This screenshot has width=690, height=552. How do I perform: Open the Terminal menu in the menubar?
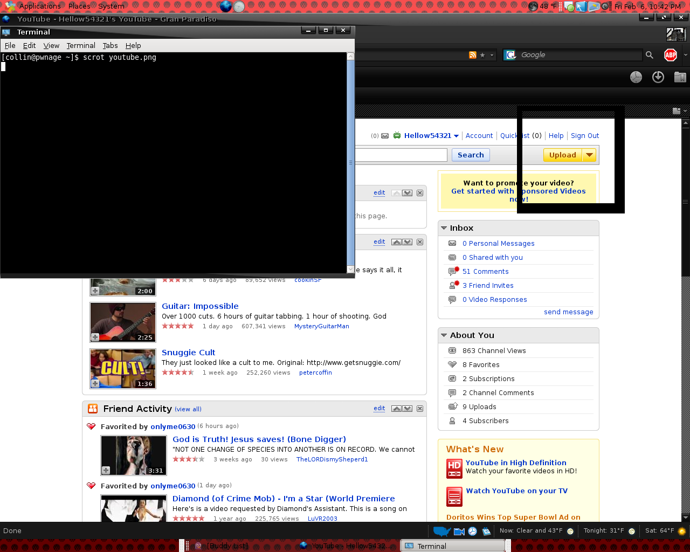[x=81, y=46]
